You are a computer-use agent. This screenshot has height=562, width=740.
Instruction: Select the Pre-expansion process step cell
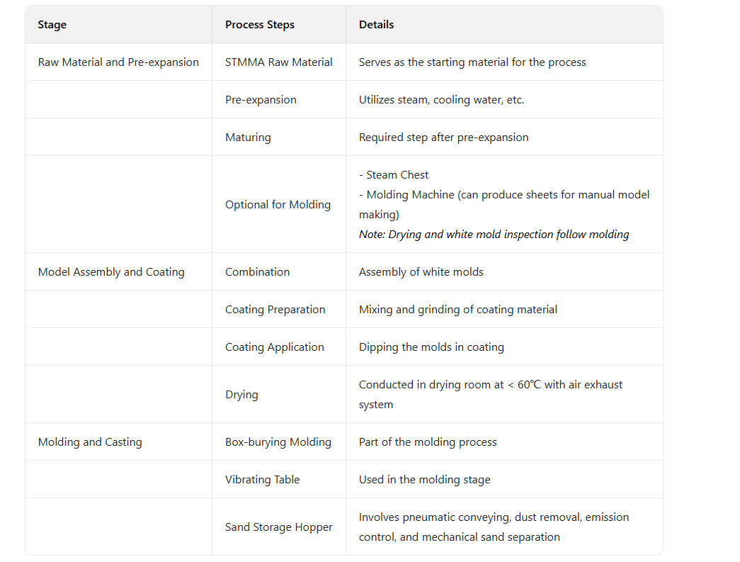(261, 100)
